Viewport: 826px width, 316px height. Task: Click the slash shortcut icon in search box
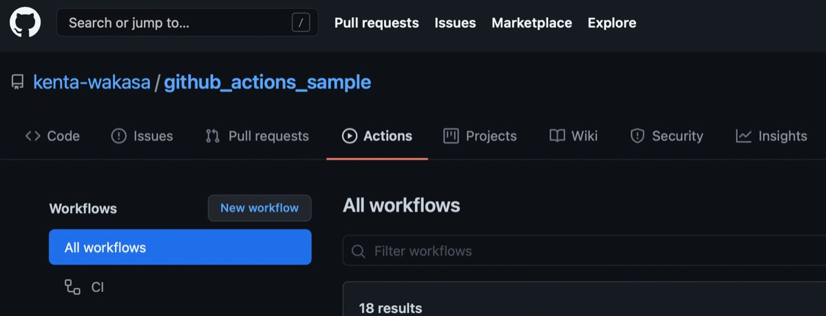[301, 23]
